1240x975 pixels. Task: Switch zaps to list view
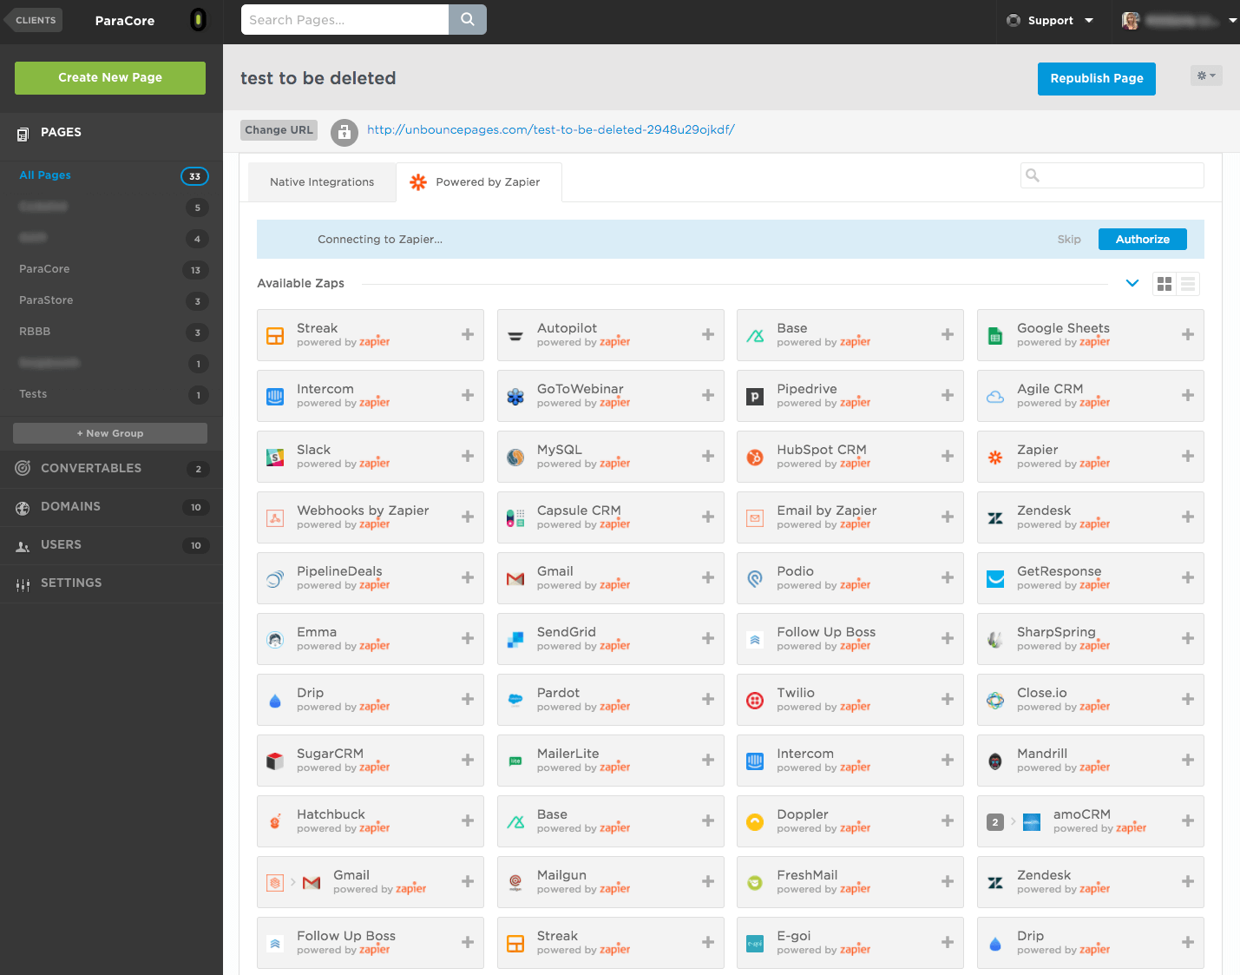(1188, 284)
